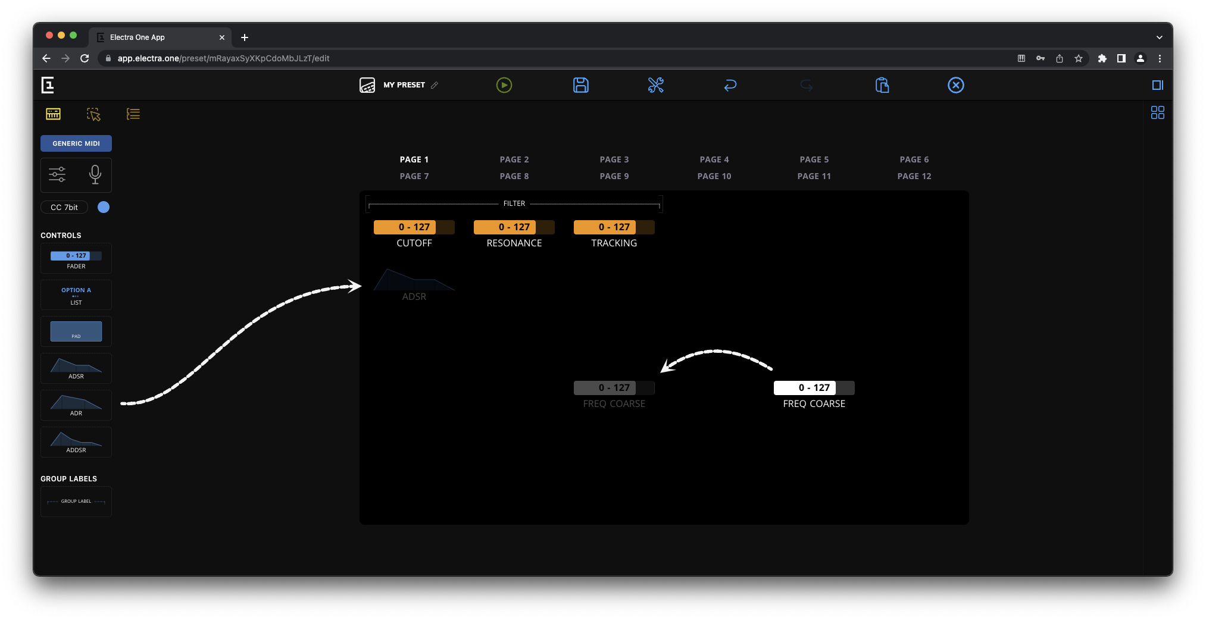Switch to Page 2 tab
This screenshot has height=620, width=1206.
[514, 159]
